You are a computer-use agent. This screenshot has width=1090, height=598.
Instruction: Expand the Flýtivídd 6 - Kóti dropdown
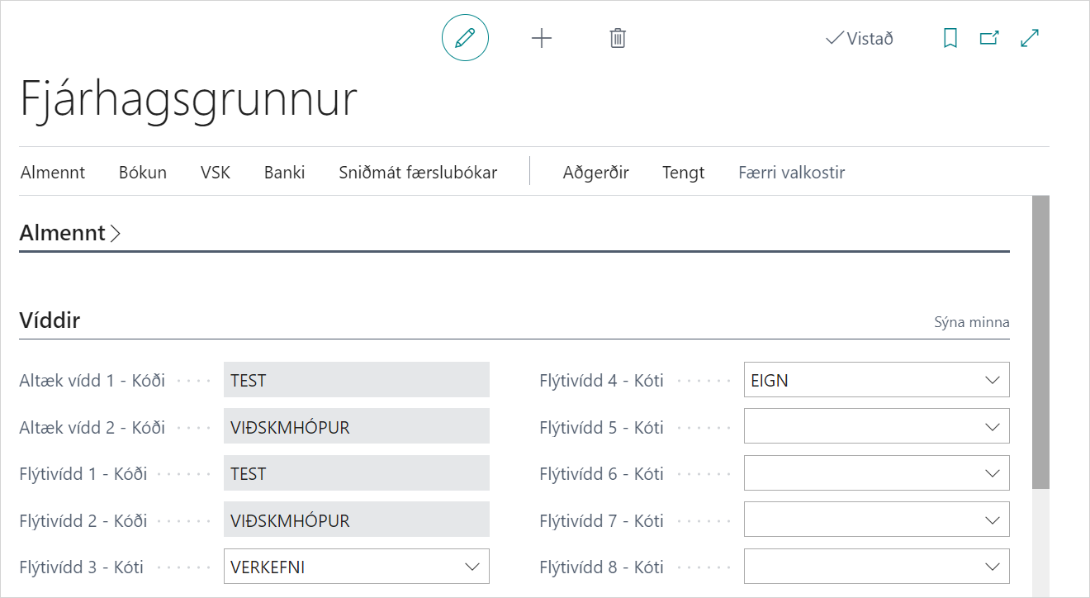(x=993, y=474)
